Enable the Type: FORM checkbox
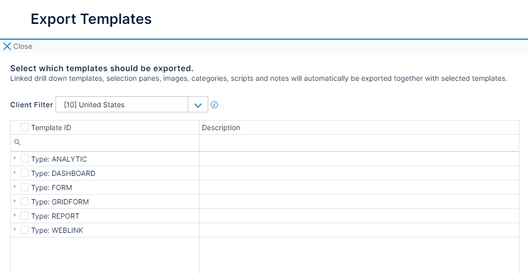The width and height of the screenshot is (528, 274). click(x=24, y=188)
